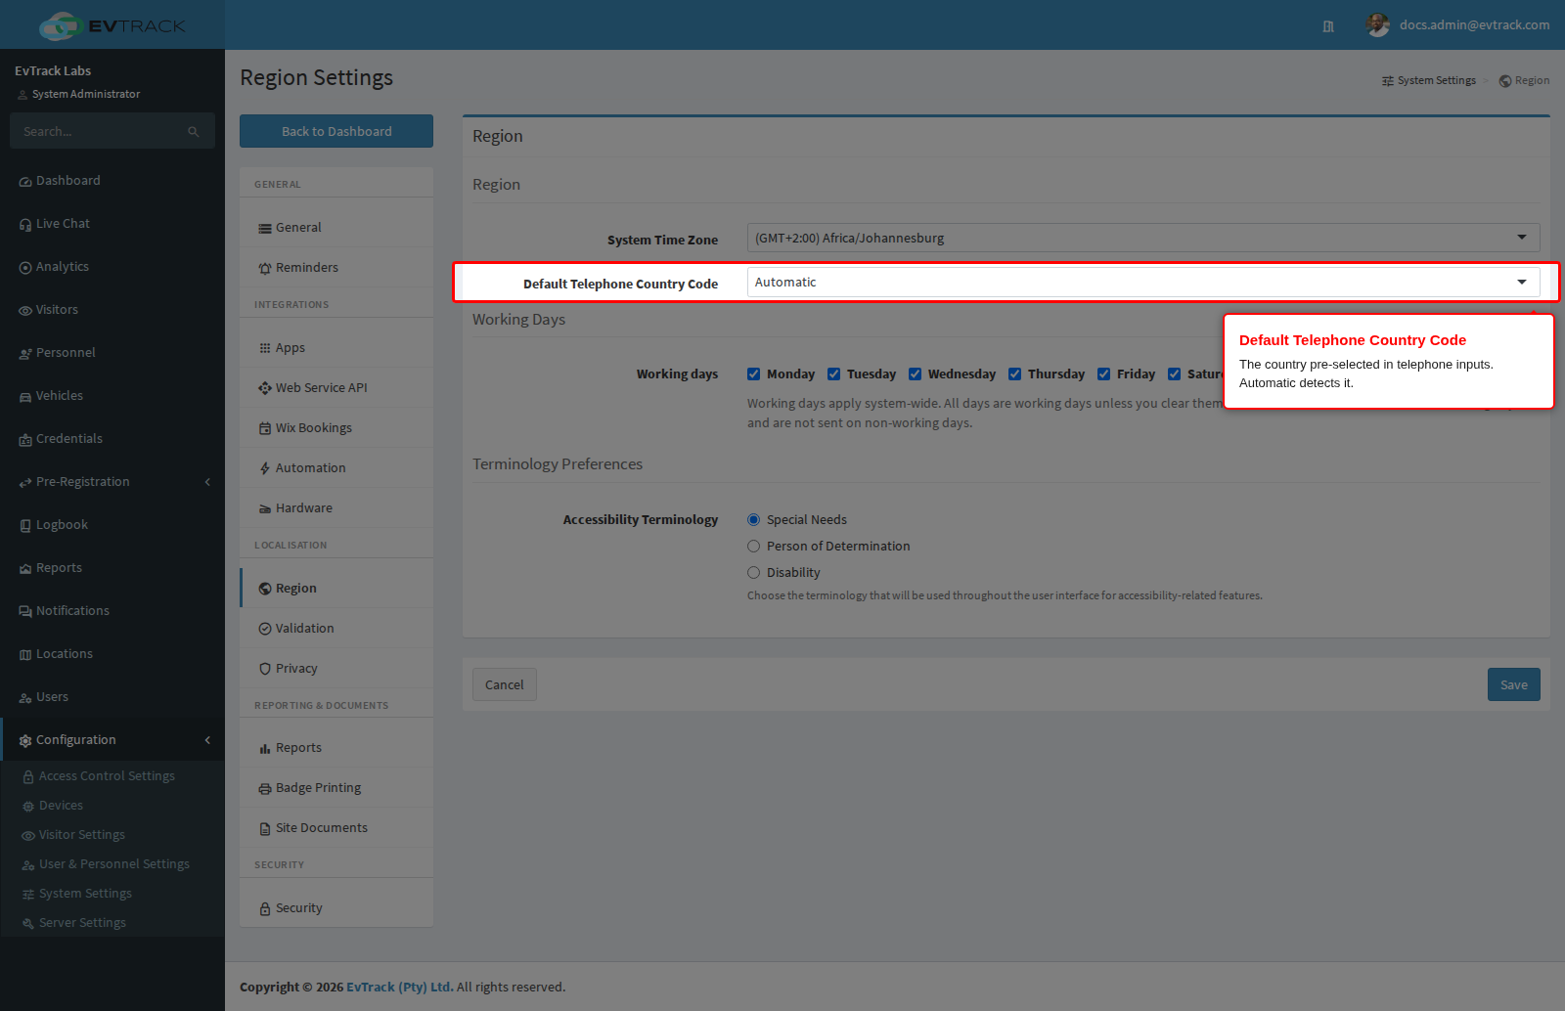The width and height of the screenshot is (1565, 1011).
Task: Uncheck the Monday working day checkbox
Action: [x=754, y=374]
